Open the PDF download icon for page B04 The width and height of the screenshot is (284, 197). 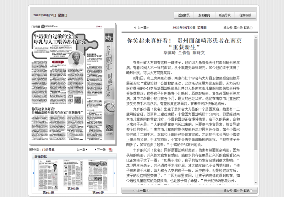point(110,150)
